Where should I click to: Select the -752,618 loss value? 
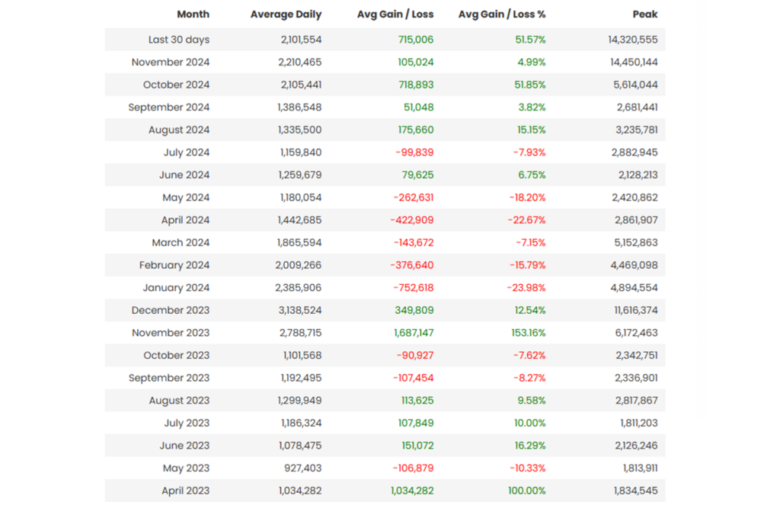pos(414,288)
